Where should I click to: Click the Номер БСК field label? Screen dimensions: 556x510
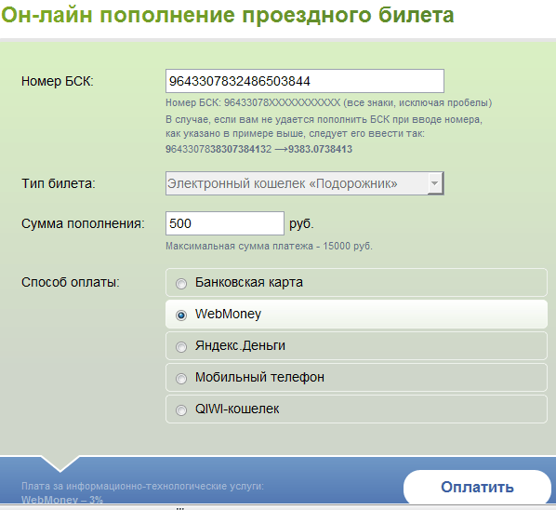58,81
